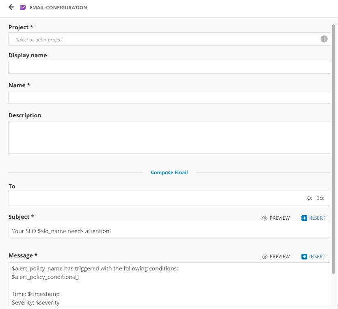Show the Cc recipients field
338x309 pixels.
[x=310, y=198]
